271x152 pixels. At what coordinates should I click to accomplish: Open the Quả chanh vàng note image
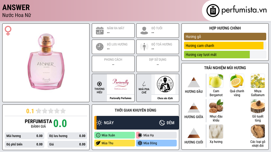pos(237,81)
